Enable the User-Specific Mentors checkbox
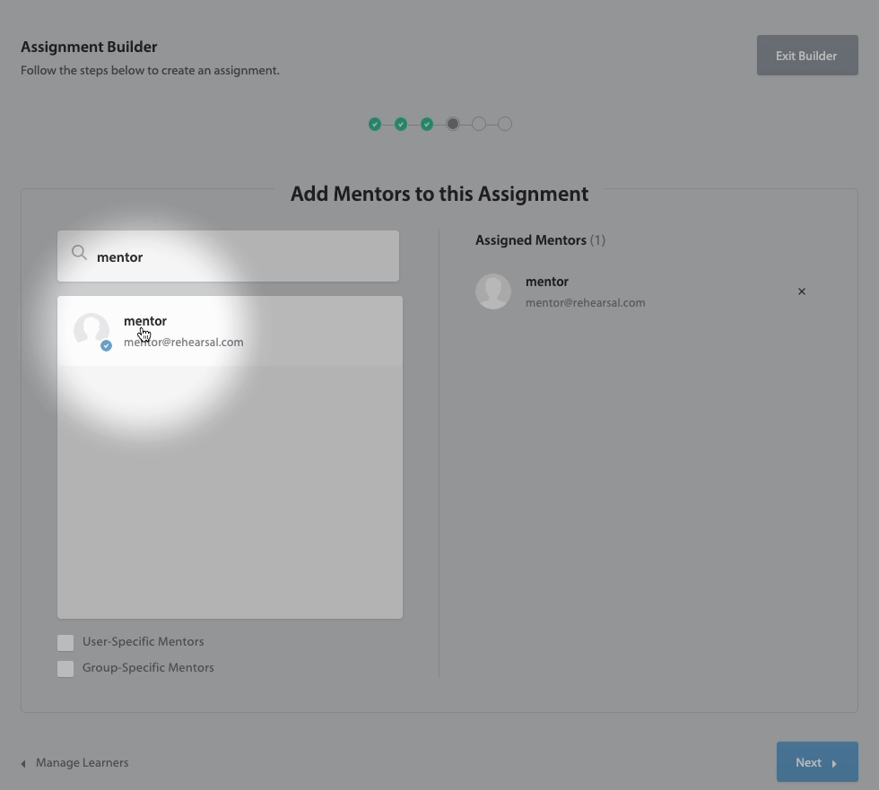The width and height of the screenshot is (879, 790). pyautogui.click(x=65, y=642)
